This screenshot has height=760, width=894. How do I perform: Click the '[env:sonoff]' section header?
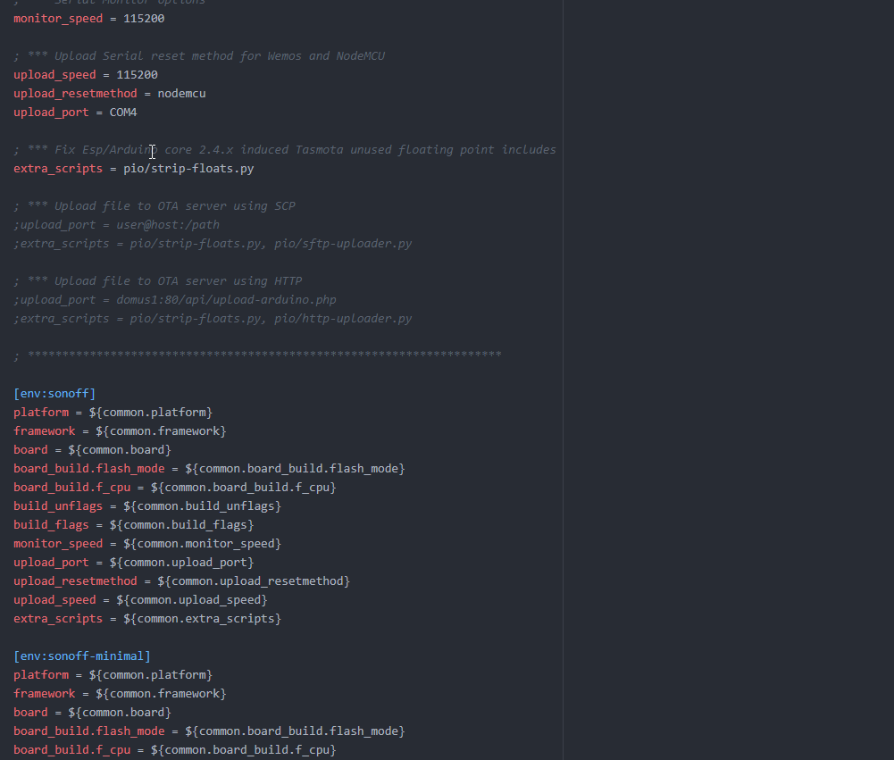(54, 394)
